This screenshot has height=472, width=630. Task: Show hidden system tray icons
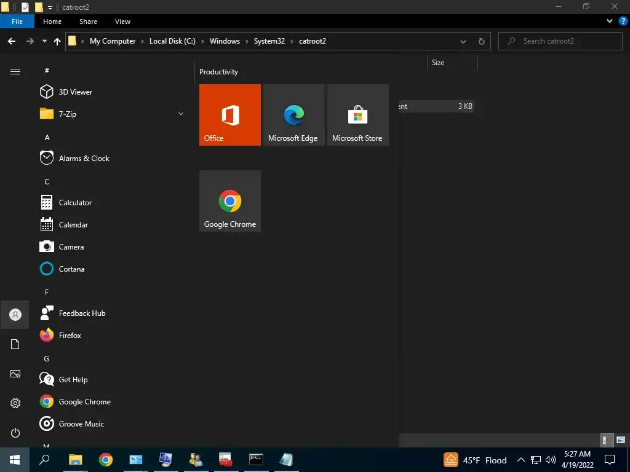tap(520, 460)
